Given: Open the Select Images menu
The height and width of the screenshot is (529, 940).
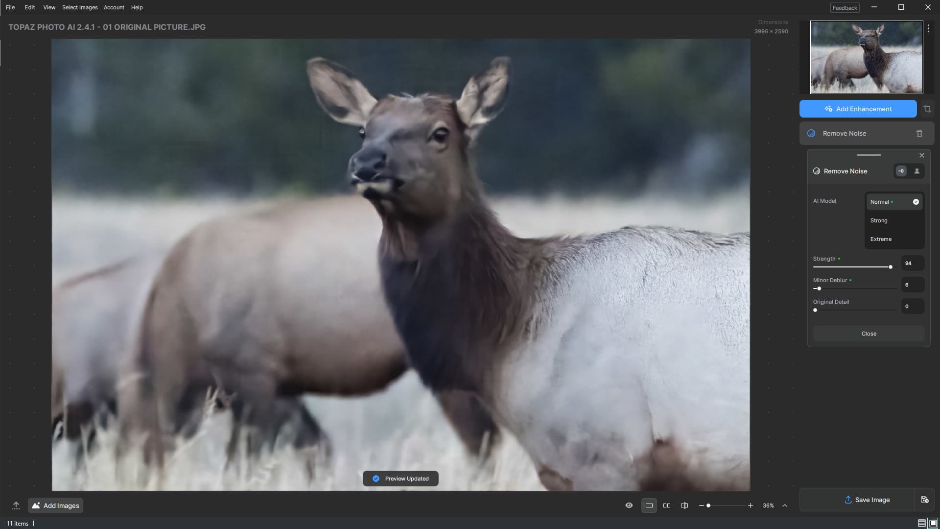Looking at the screenshot, I should point(80,7).
